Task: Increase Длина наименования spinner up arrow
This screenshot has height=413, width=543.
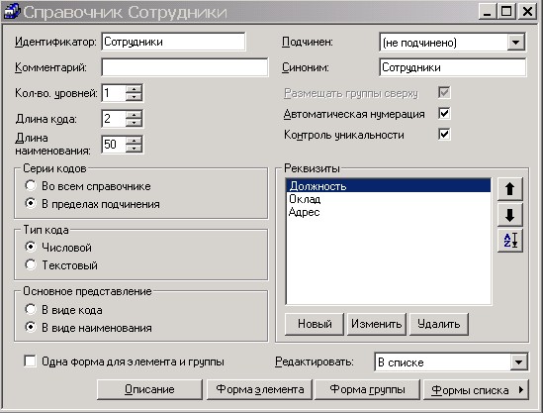Action: point(134,140)
